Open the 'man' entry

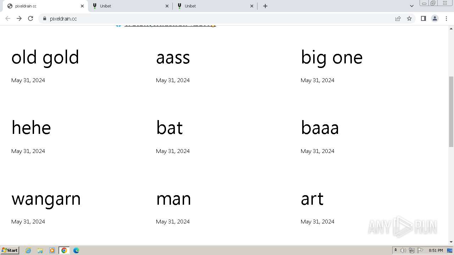coord(173,199)
